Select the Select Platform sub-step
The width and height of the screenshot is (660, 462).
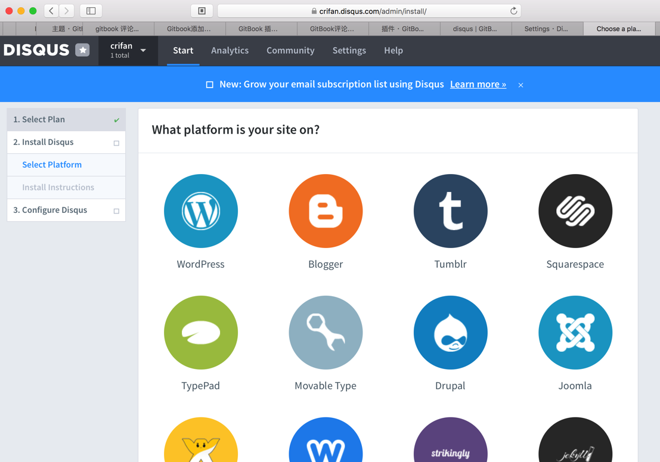point(66,165)
